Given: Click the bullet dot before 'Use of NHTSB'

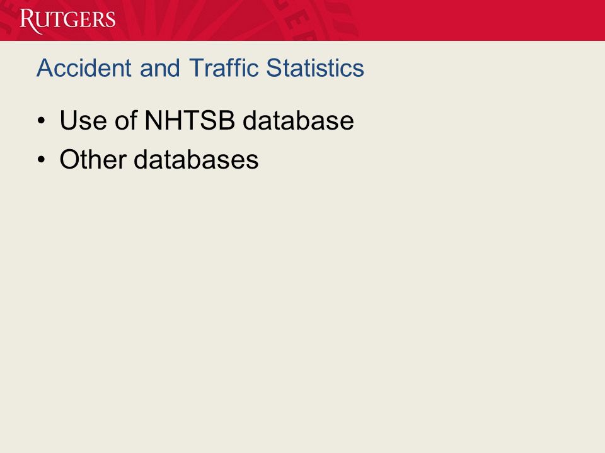Looking at the screenshot, I should tap(42, 121).
